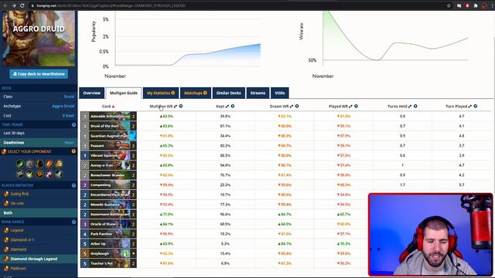Select Last 30 days time frame
The height and width of the screenshot is (278, 495).
[x=39, y=133]
